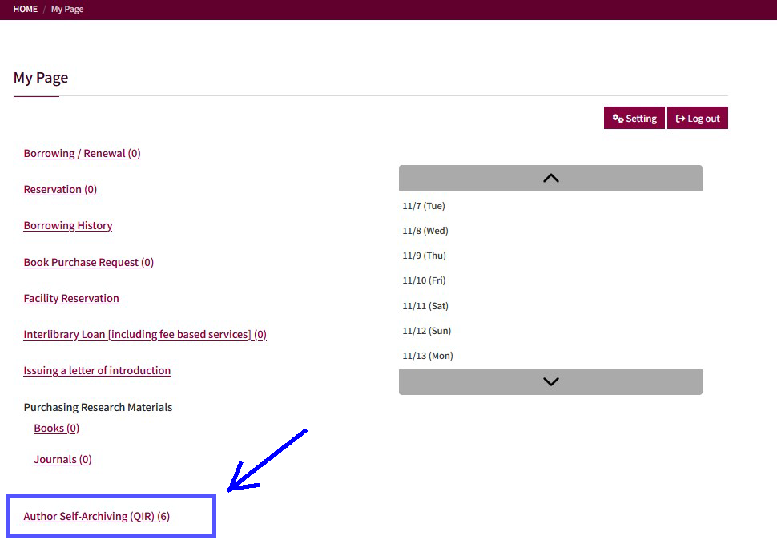Open Book Purchase Request (0)

(89, 262)
